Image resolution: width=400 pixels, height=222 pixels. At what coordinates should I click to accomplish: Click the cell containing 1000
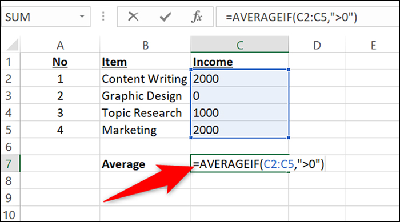tap(239, 112)
